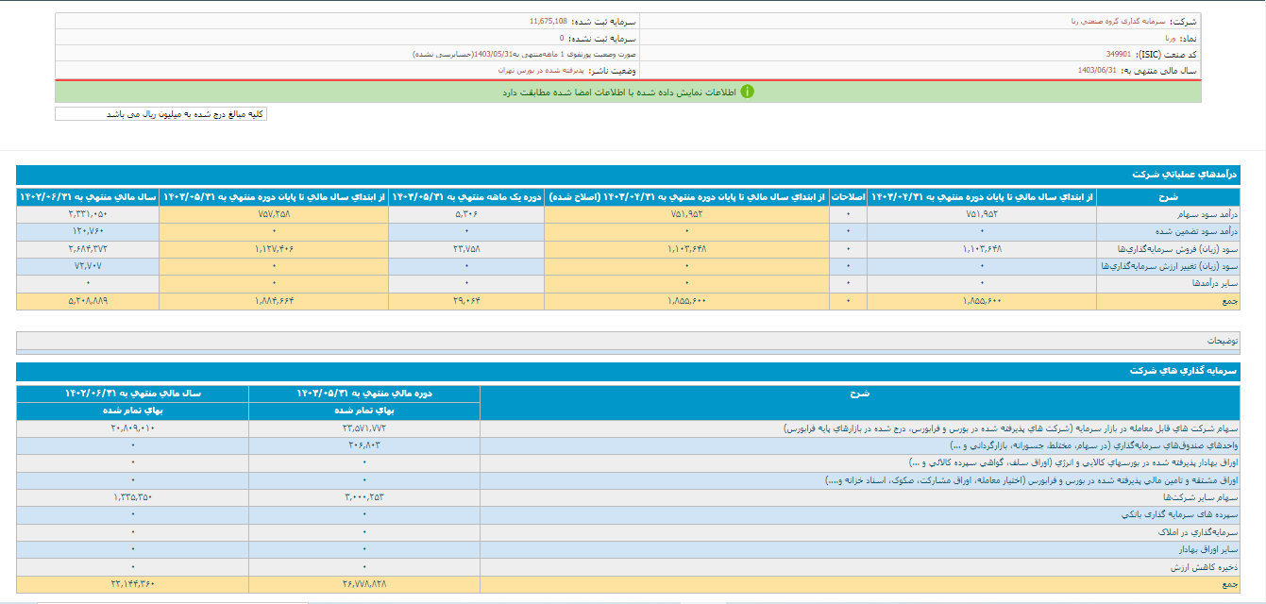Select the ISIC code 349901
1266x604 pixels.
(1119, 55)
